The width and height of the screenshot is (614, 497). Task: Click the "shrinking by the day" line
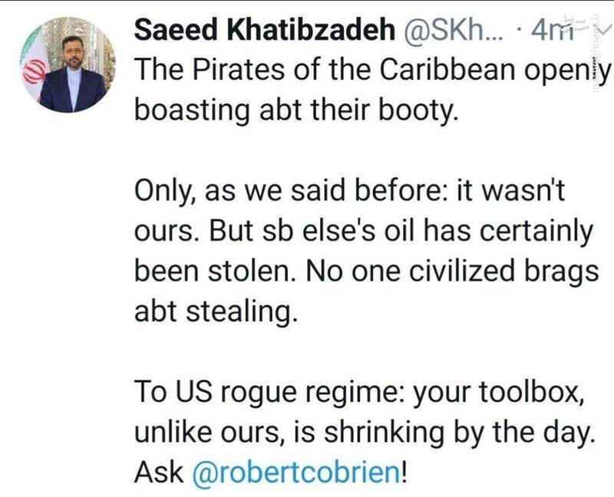365,431
